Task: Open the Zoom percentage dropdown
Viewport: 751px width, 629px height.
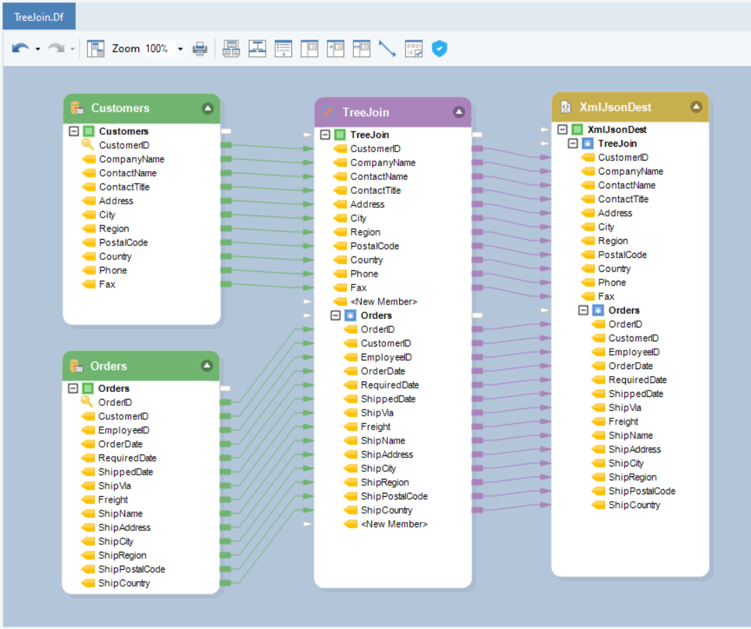Action: point(180,49)
